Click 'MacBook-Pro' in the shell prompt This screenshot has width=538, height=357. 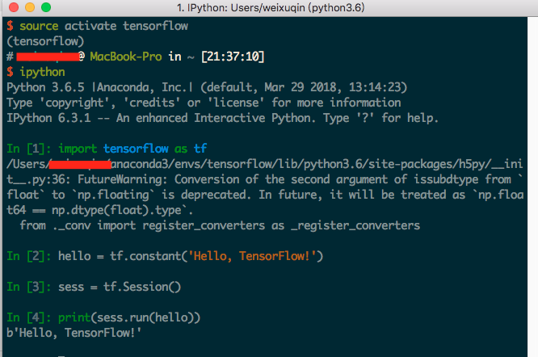point(125,57)
